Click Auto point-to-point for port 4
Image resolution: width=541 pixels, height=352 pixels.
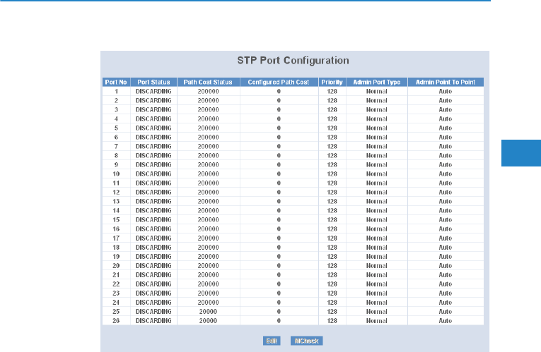coord(446,119)
